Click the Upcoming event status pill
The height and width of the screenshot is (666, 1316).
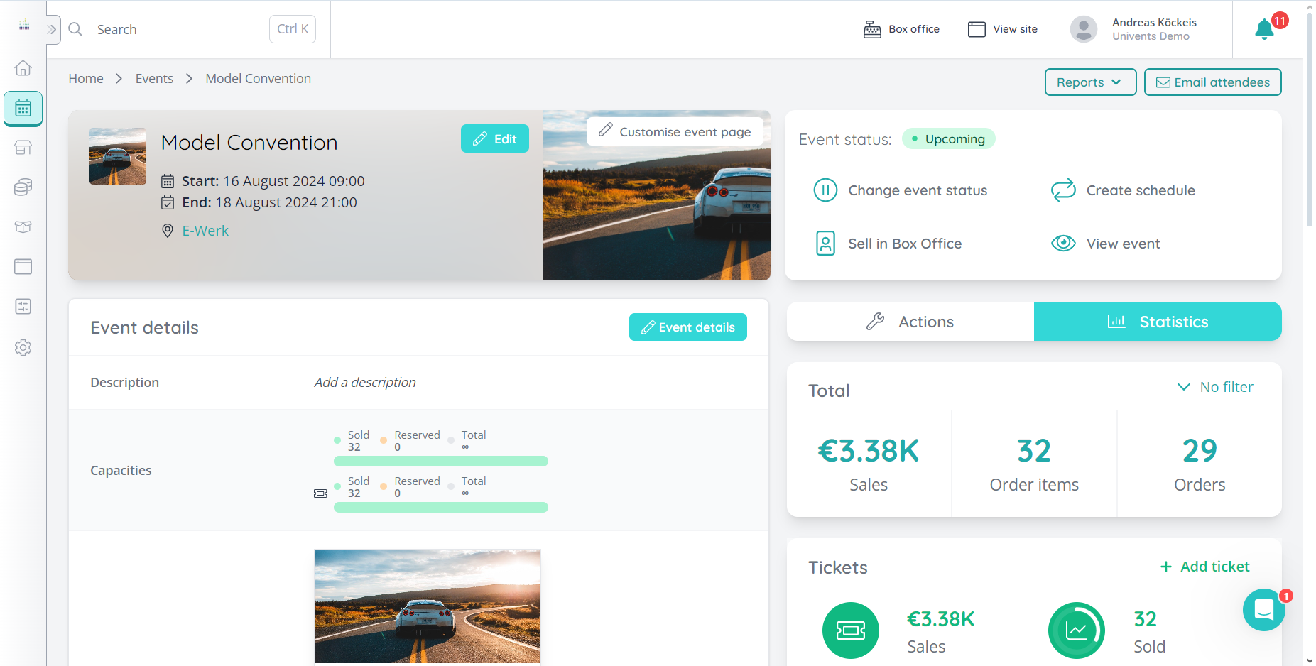point(948,138)
